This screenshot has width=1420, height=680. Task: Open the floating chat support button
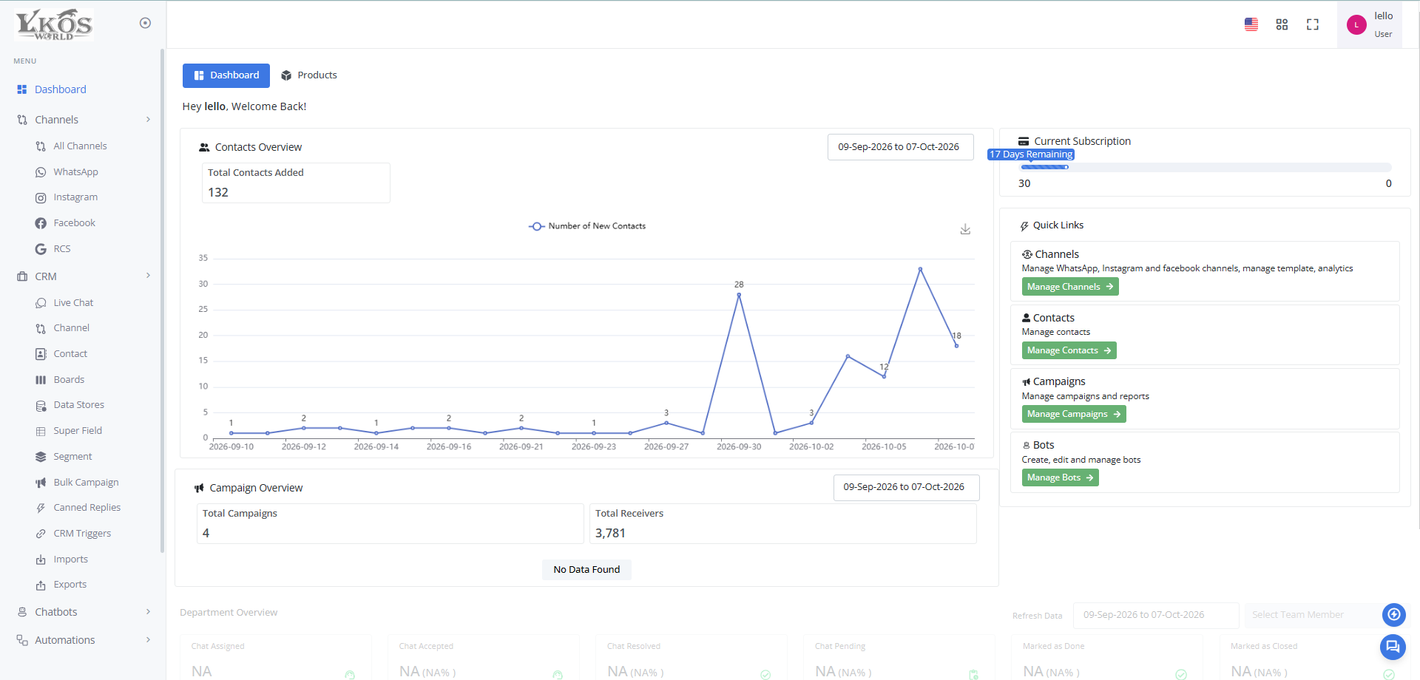coord(1393,647)
